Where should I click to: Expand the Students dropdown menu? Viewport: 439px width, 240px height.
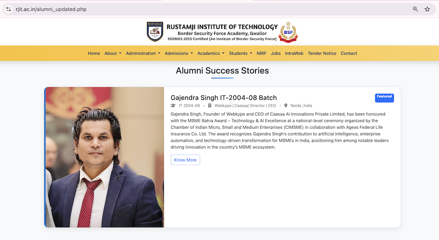coord(241,53)
